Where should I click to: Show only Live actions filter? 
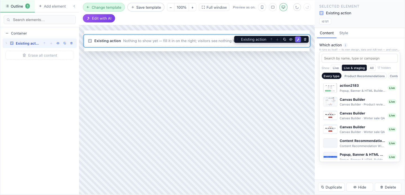[x=336, y=68]
